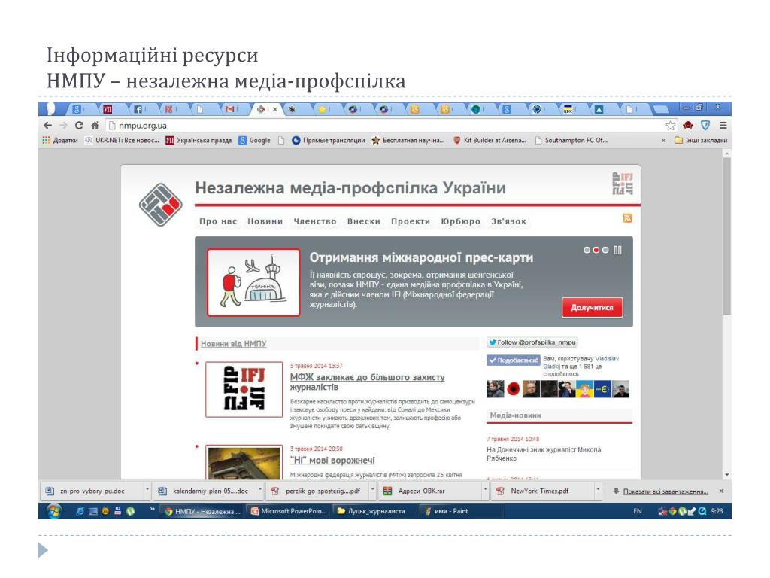
Task: Open the IFJ news article thumbnail
Action: click(x=244, y=389)
